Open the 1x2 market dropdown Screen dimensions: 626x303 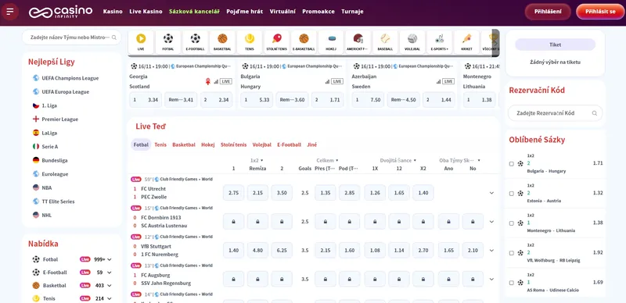pos(257,160)
